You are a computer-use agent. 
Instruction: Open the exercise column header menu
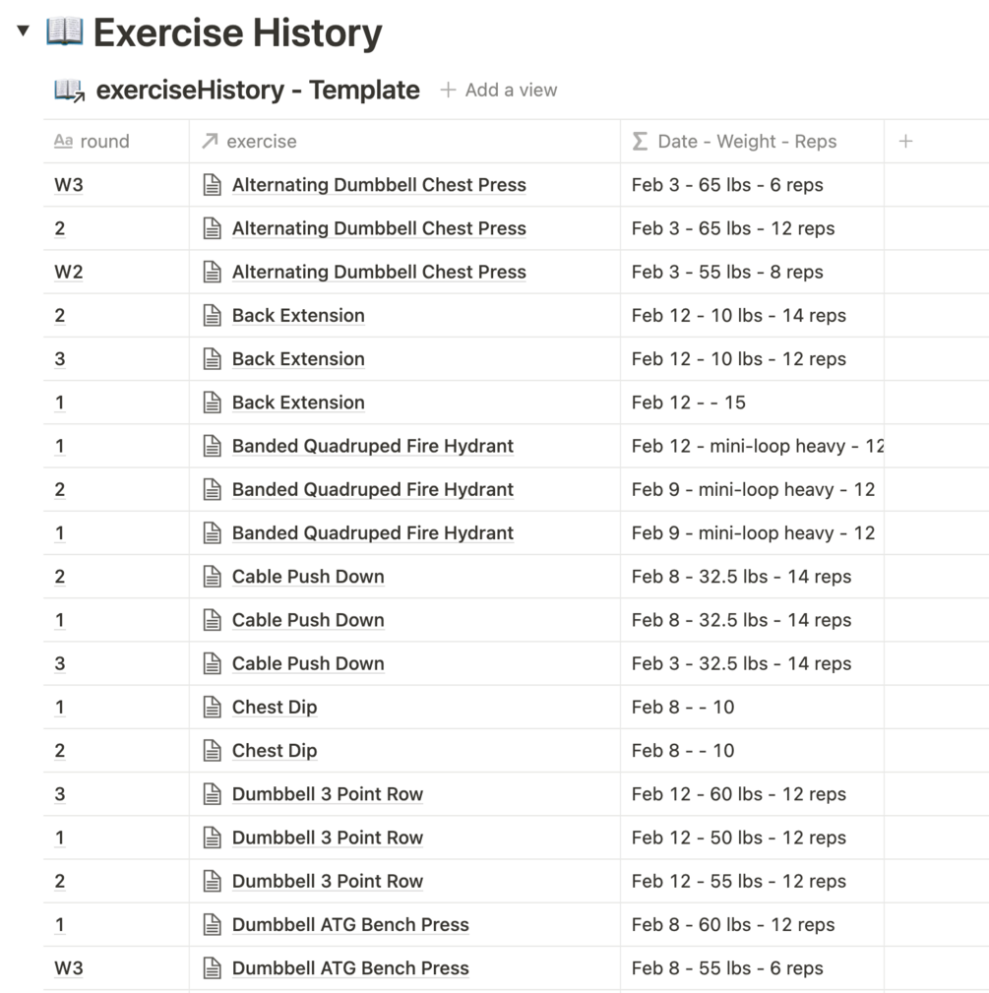point(262,142)
